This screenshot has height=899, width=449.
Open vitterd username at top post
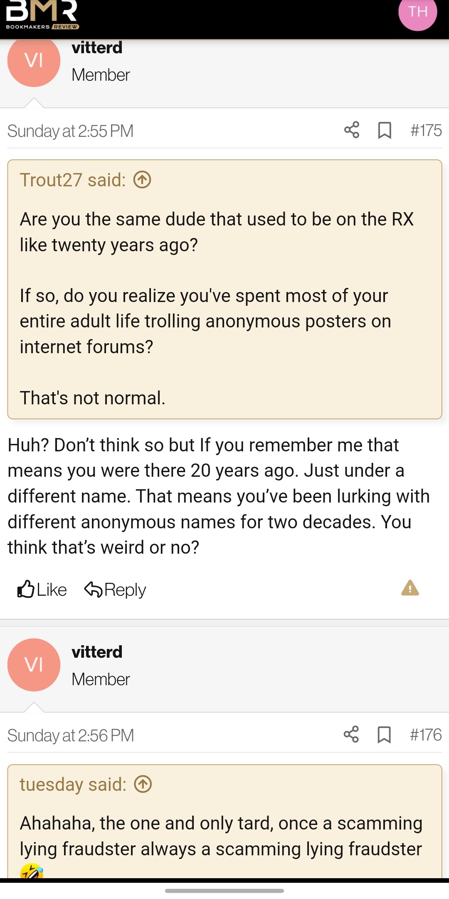click(x=97, y=48)
